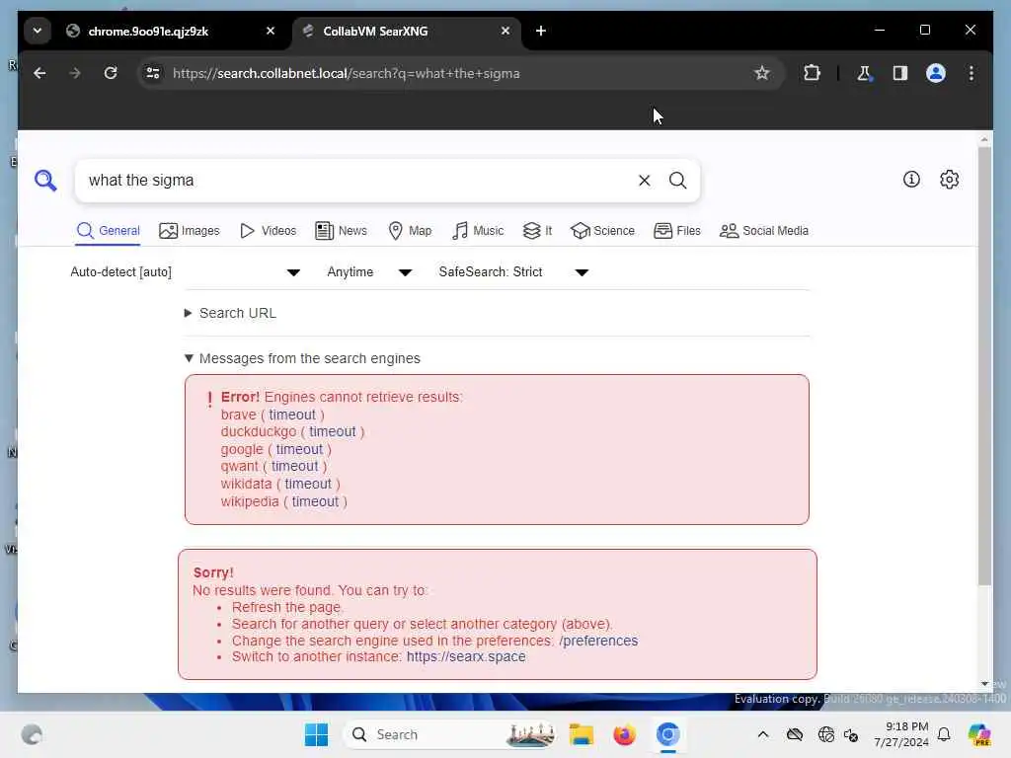Open the Windows Start menu

[x=316, y=734]
